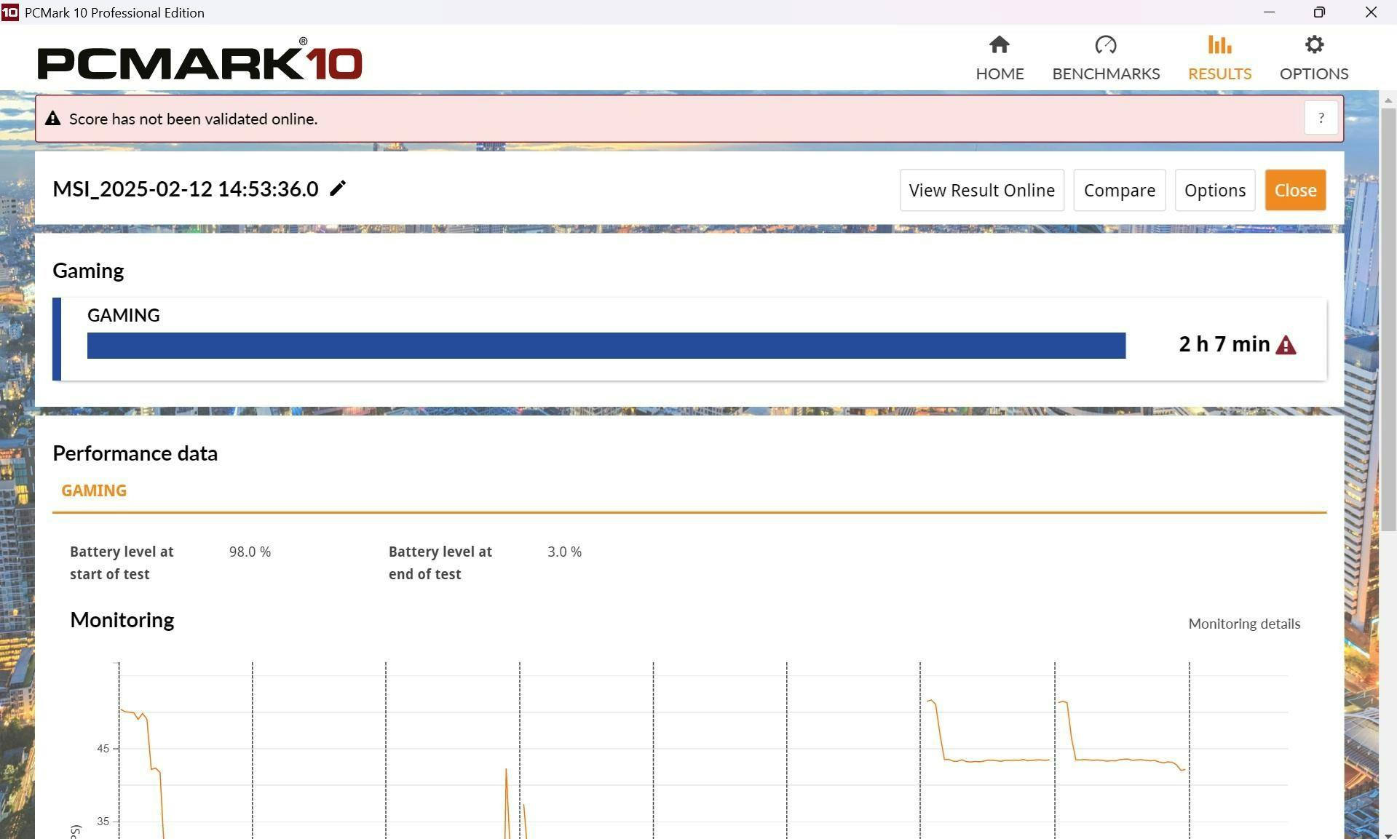The width and height of the screenshot is (1397, 839).
Task: Click the 'Score has not been validated online' message
Action: pyautogui.click(x=193, y=119)
